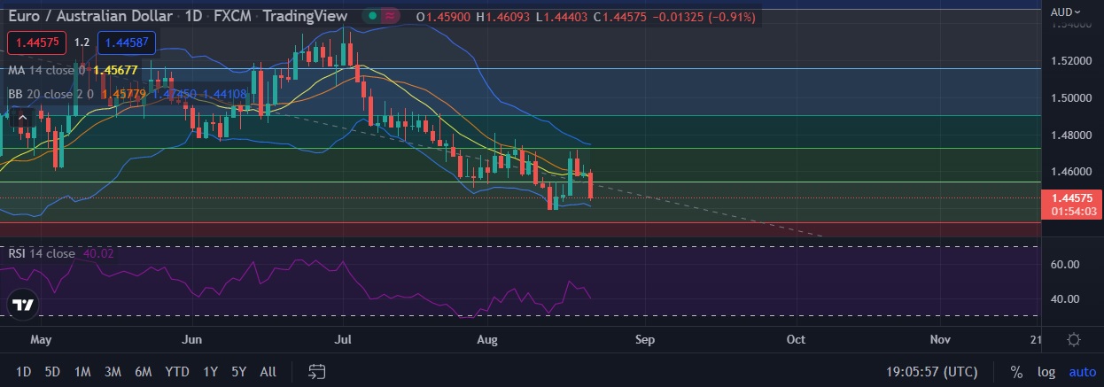The image size is (1104, 387).
Task: Click the RSI value 40.02
Action: (x=99, y=253)
